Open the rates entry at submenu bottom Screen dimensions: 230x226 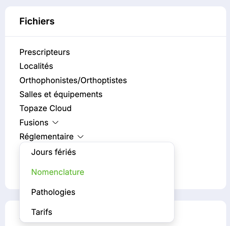pos(42,212)
